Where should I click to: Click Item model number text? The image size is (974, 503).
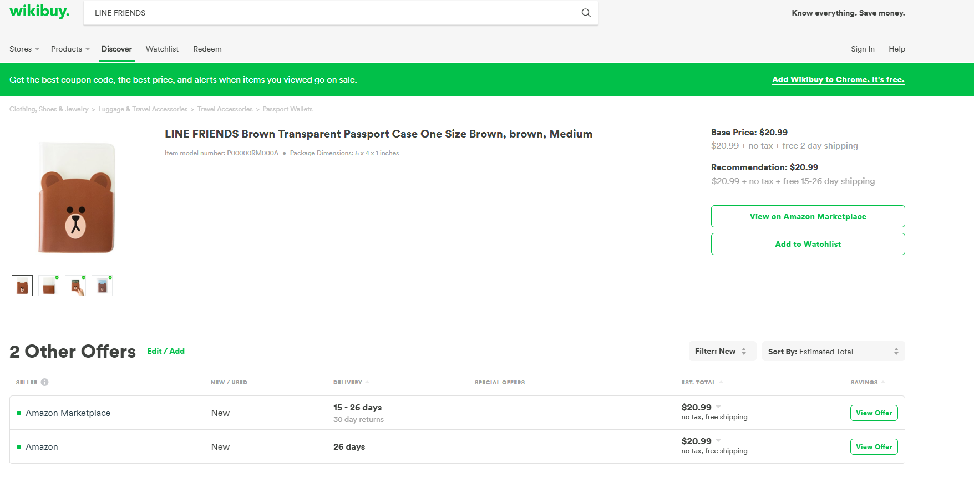(221, 153)
